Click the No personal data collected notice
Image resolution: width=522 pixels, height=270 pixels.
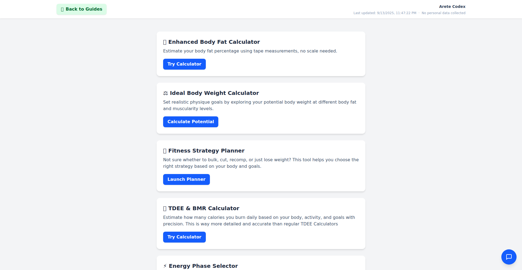coord(443,13)
